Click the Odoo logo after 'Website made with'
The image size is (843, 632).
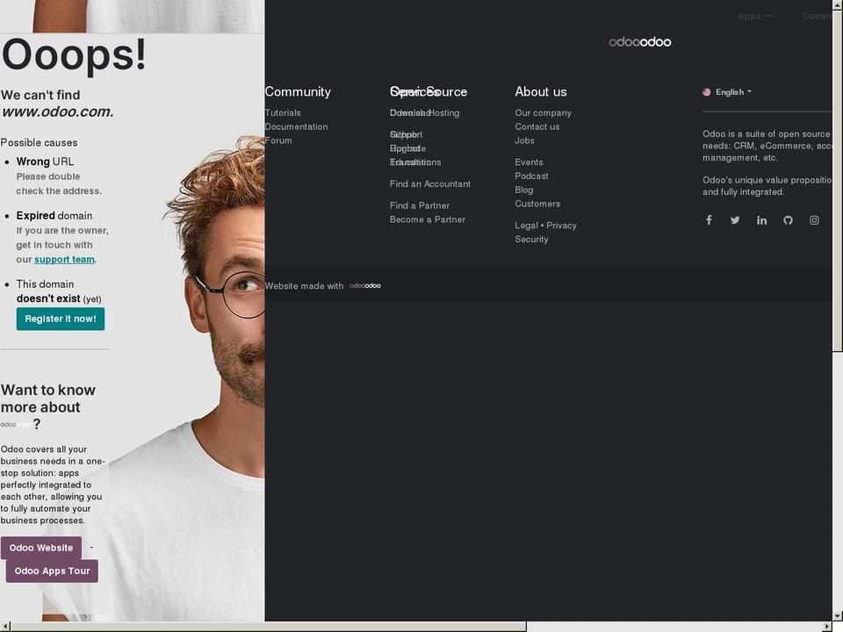click(x=365, y=285)
